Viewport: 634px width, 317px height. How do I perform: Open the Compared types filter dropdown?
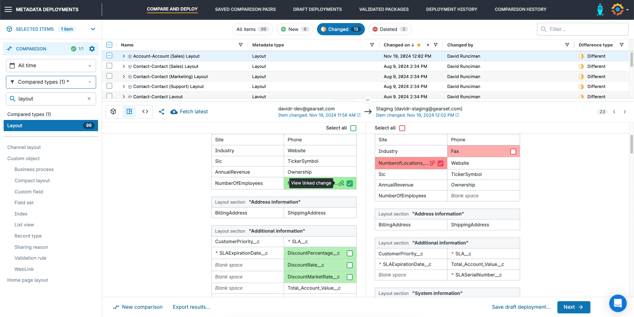tap(51, 82)
